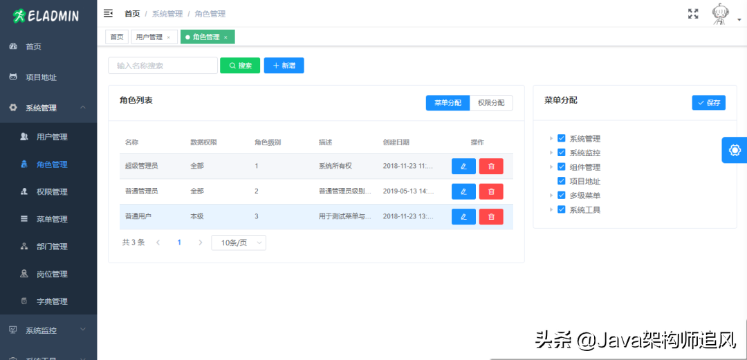
Task: Toggle sidebar collapse hamburger icon
Action: 108,13
